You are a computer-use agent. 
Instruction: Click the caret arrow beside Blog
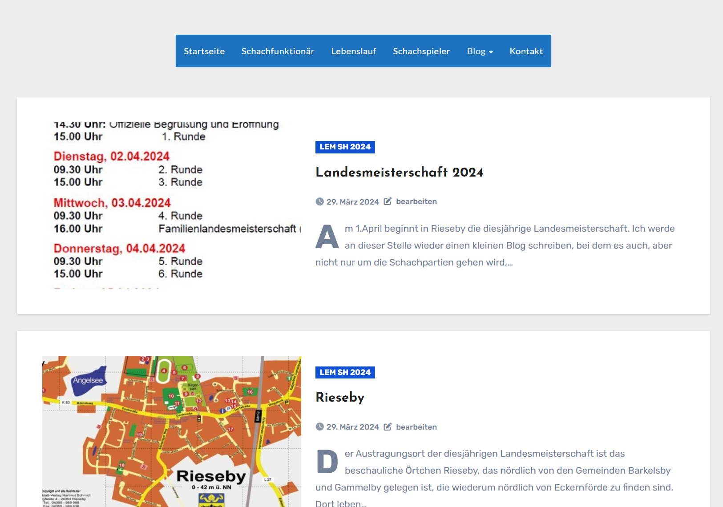(x=491, y=52)
